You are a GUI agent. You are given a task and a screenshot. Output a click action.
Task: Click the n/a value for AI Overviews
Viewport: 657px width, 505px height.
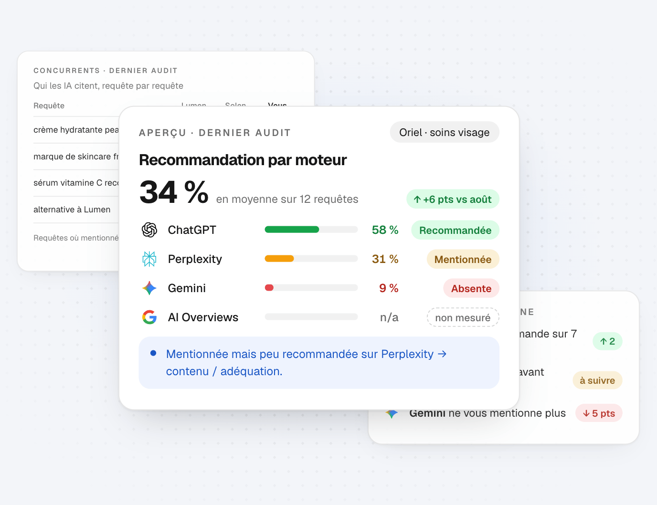pos(389,317)
